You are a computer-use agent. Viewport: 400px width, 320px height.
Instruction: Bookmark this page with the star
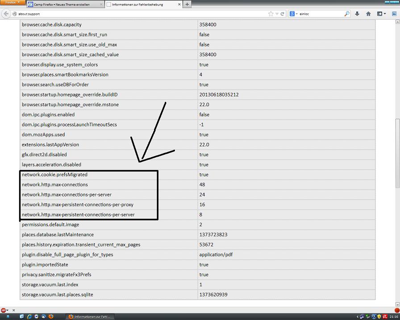pyautogui.click(x=271, y=14)
